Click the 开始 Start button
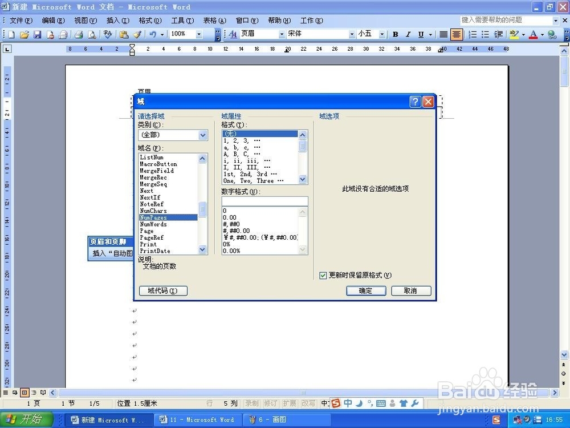The height and width of the screenshot is (428, 570). coord(27,419)
